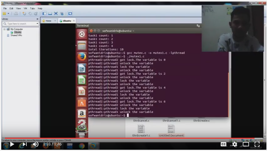Toggle closed captions CC button

click(x=224, y=144)
